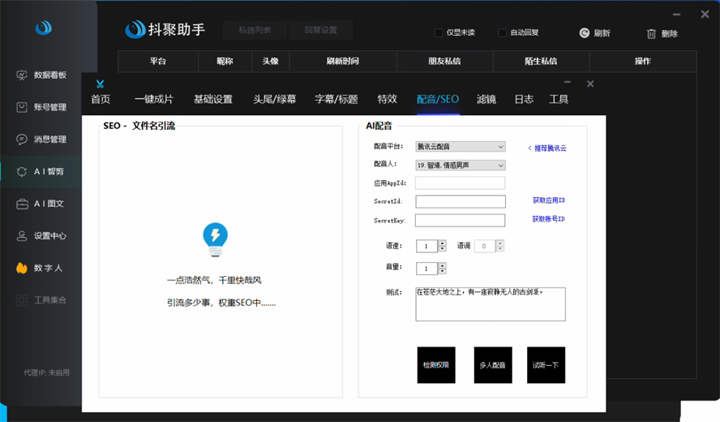This screenshot has width=720, height=422.
Task: Click the 昵称 column header
Action: (x=225, y=61)
